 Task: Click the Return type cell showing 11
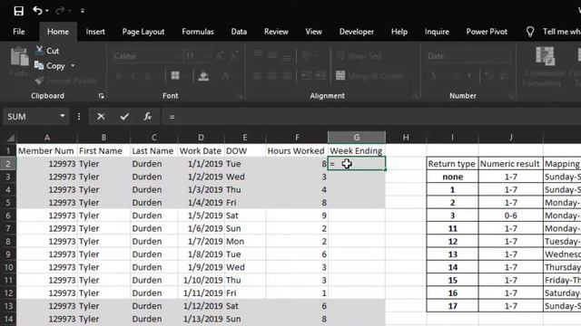click(x=452, y=228)
